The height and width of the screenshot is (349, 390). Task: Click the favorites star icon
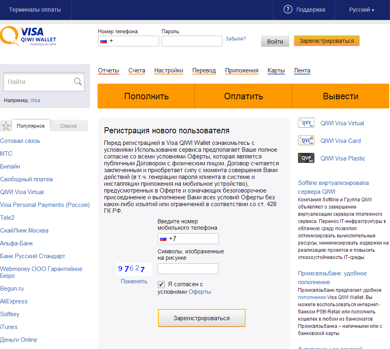[x=6, y=126]
